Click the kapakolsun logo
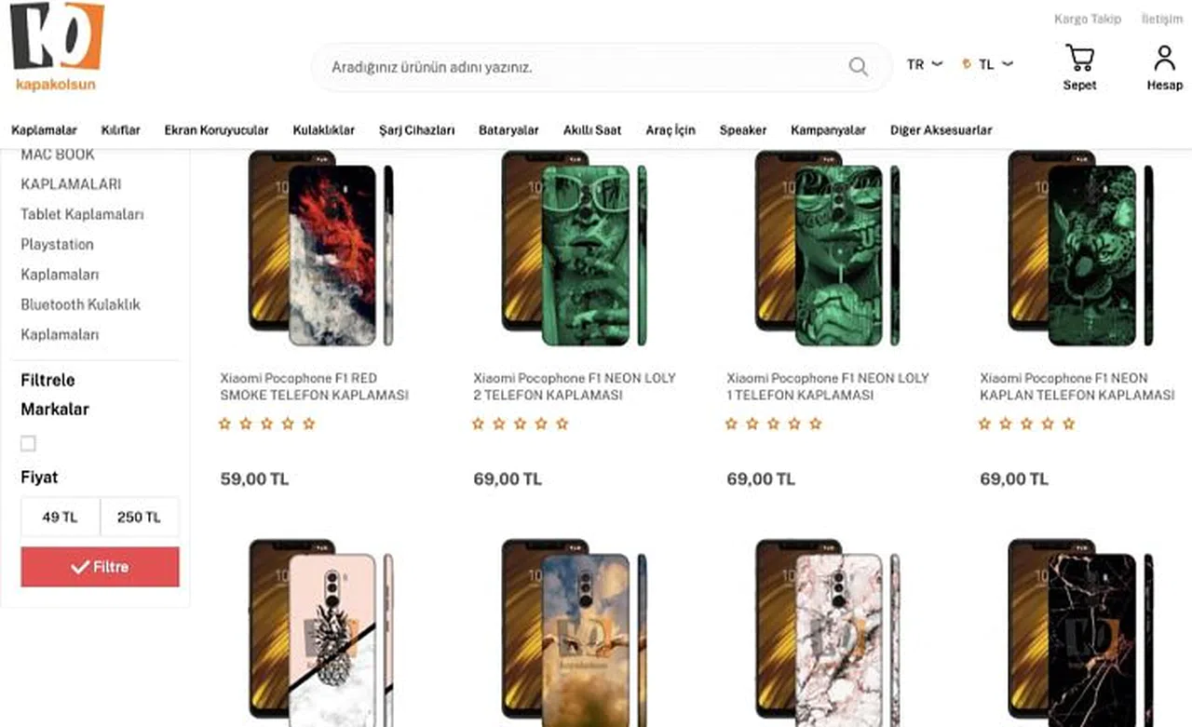 tap(57, 47)
